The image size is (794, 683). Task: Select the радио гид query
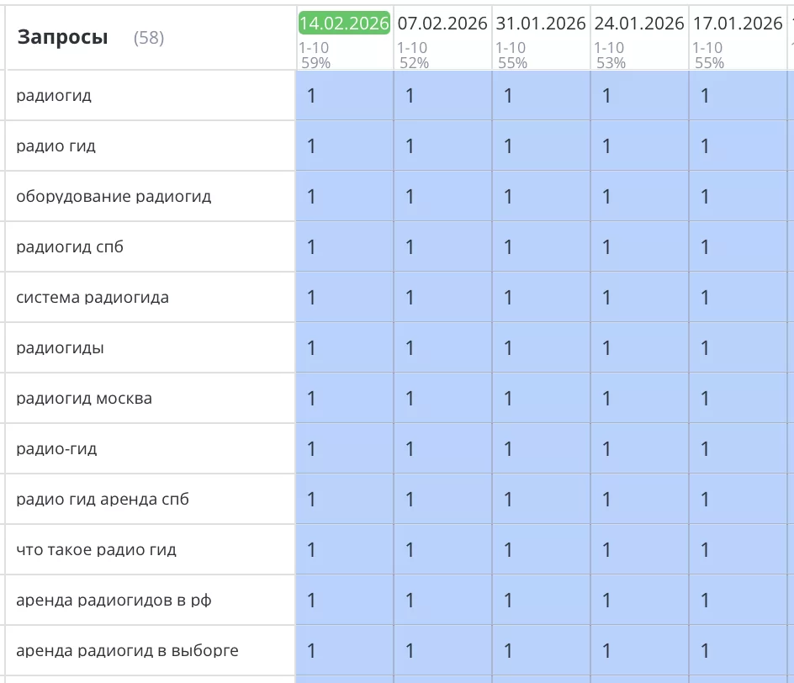tap(56, 146)
